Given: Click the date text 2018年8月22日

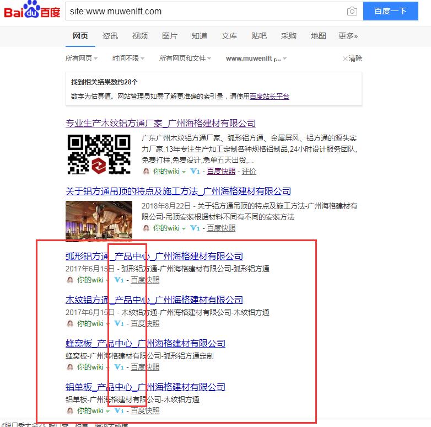Looking at the screenshot, I should pos(166,206).
